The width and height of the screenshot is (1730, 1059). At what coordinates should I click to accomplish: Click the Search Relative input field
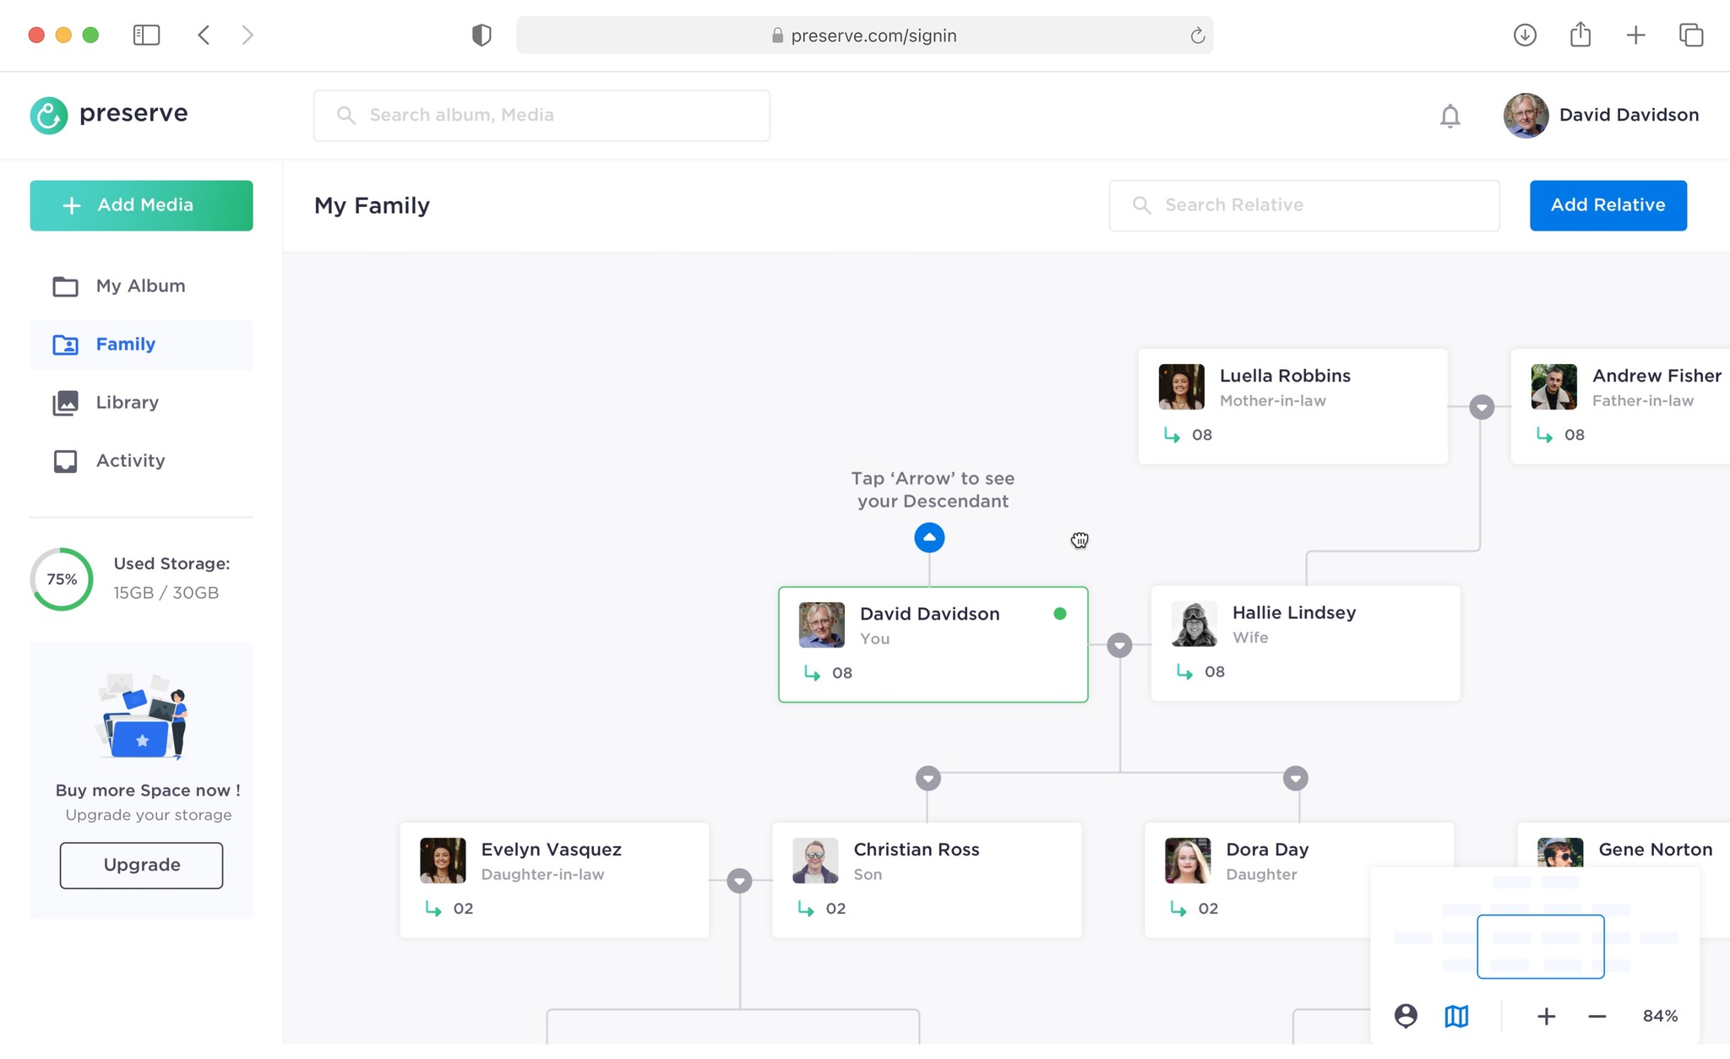click(1304, 205)
